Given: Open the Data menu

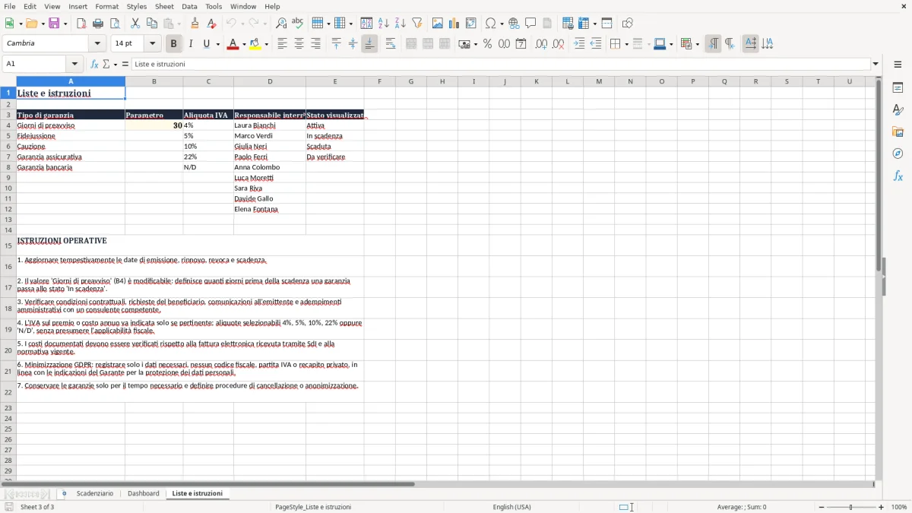Looking at the screenshot, I should pyautogui.click(x=189, y=6).
